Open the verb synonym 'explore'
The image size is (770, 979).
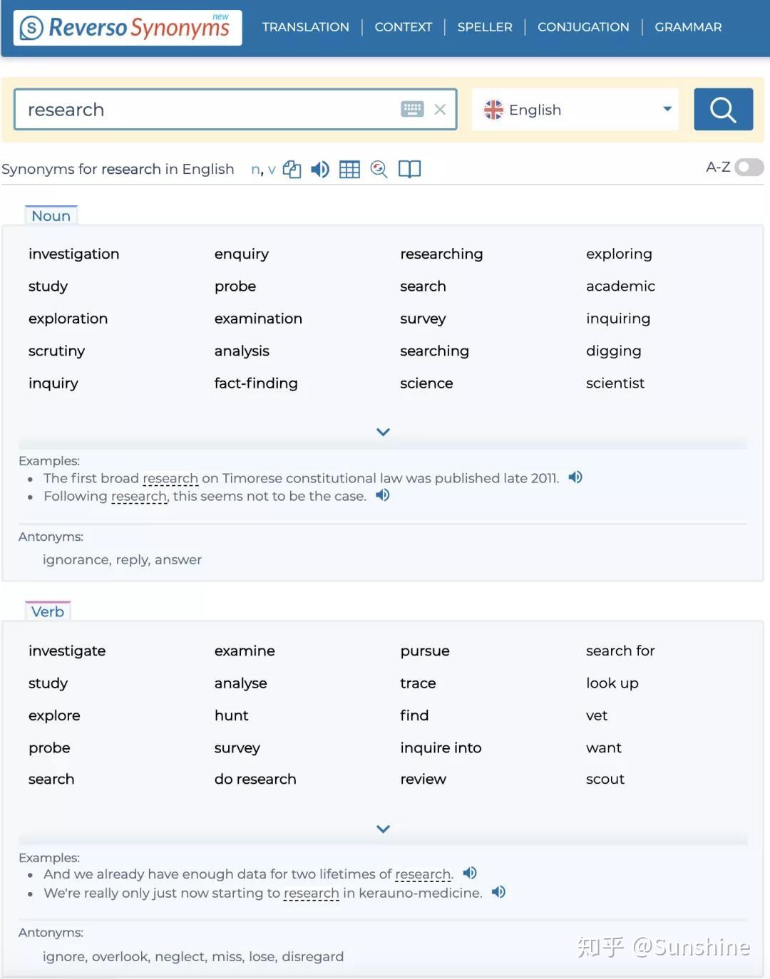[x=54, y=715]
